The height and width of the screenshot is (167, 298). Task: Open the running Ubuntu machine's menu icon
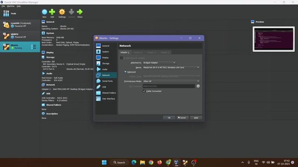[x=34, y=47]
